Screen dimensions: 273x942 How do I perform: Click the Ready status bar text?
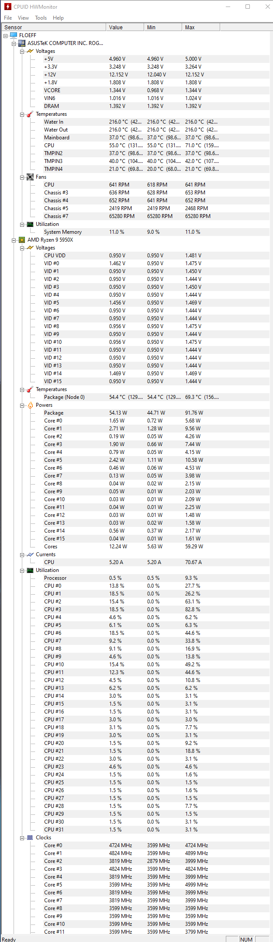(9, 939)
